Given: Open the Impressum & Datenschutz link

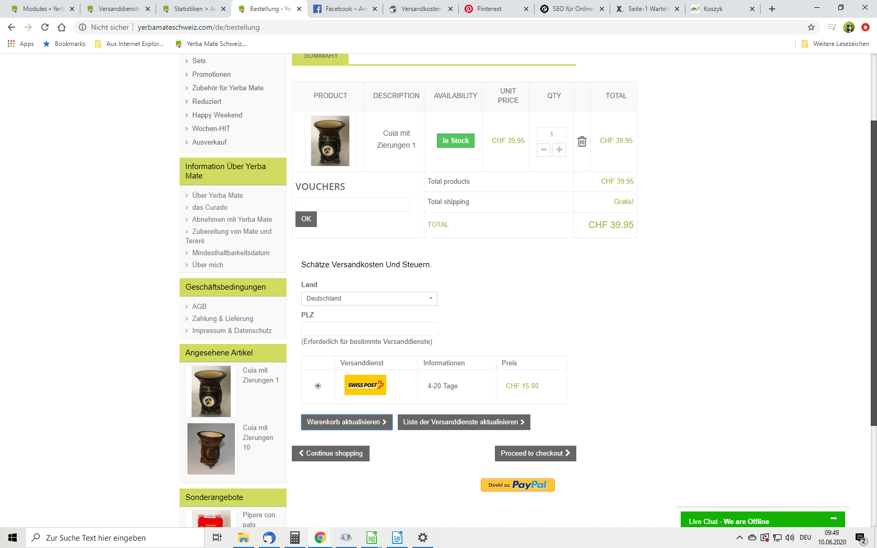Looking at the screenshot, I should tap(232, 330).
